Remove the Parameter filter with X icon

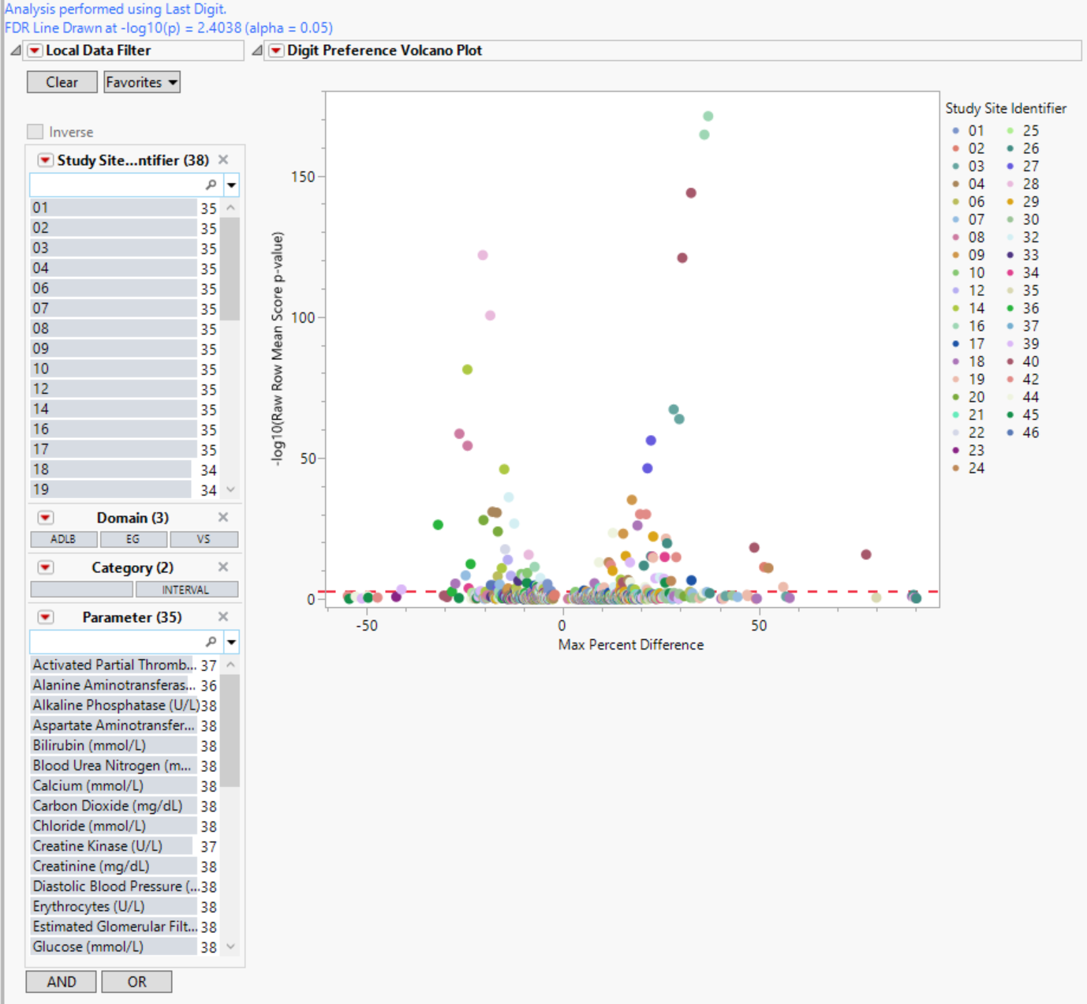pyautogui.click(x=223, y=617)
